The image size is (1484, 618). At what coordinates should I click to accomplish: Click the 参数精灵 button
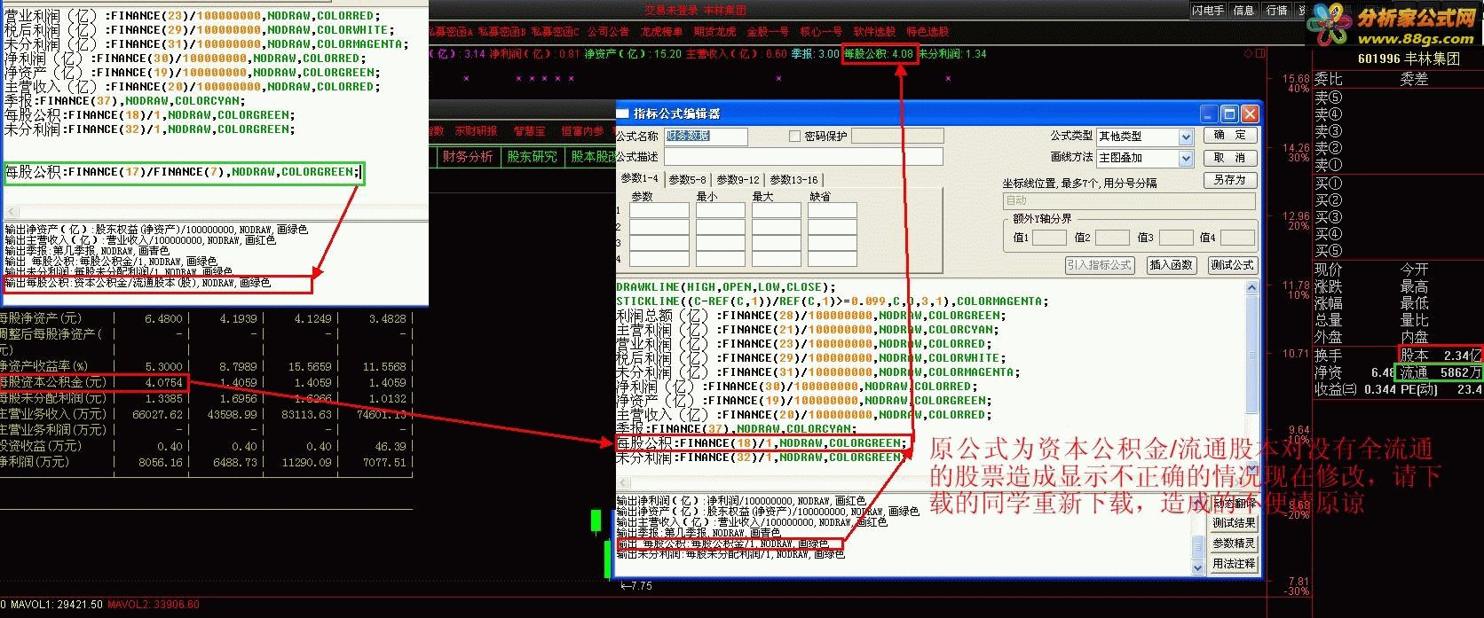click(1234, 544)
